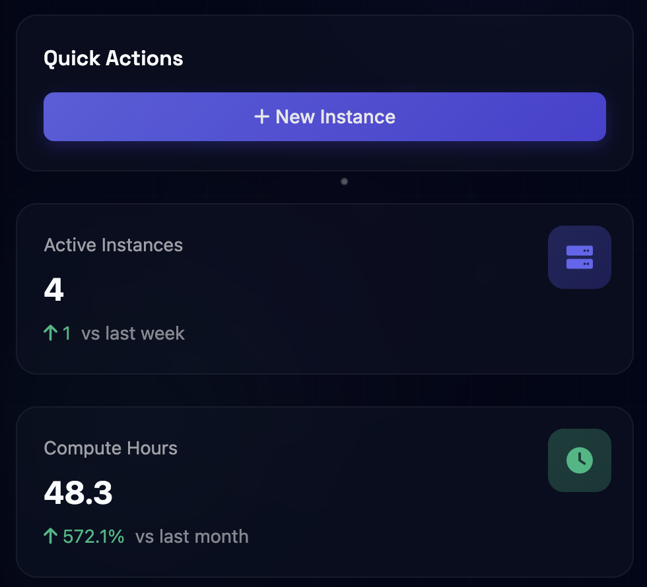
Task: Click the up arrow beside 572.1%
Action: [50, 536]
